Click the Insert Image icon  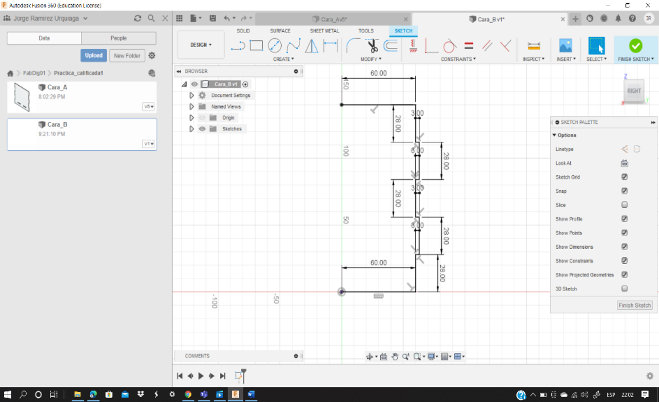(x=565, y=46)
